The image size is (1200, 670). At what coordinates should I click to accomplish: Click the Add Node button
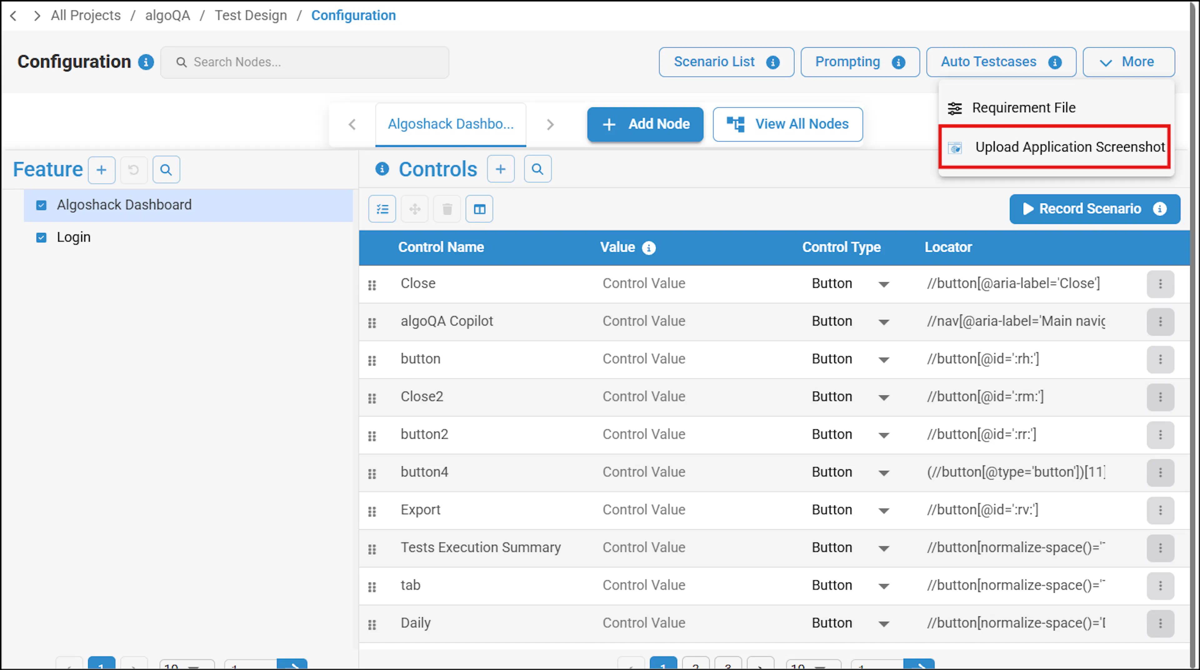[x=645, y=124]
